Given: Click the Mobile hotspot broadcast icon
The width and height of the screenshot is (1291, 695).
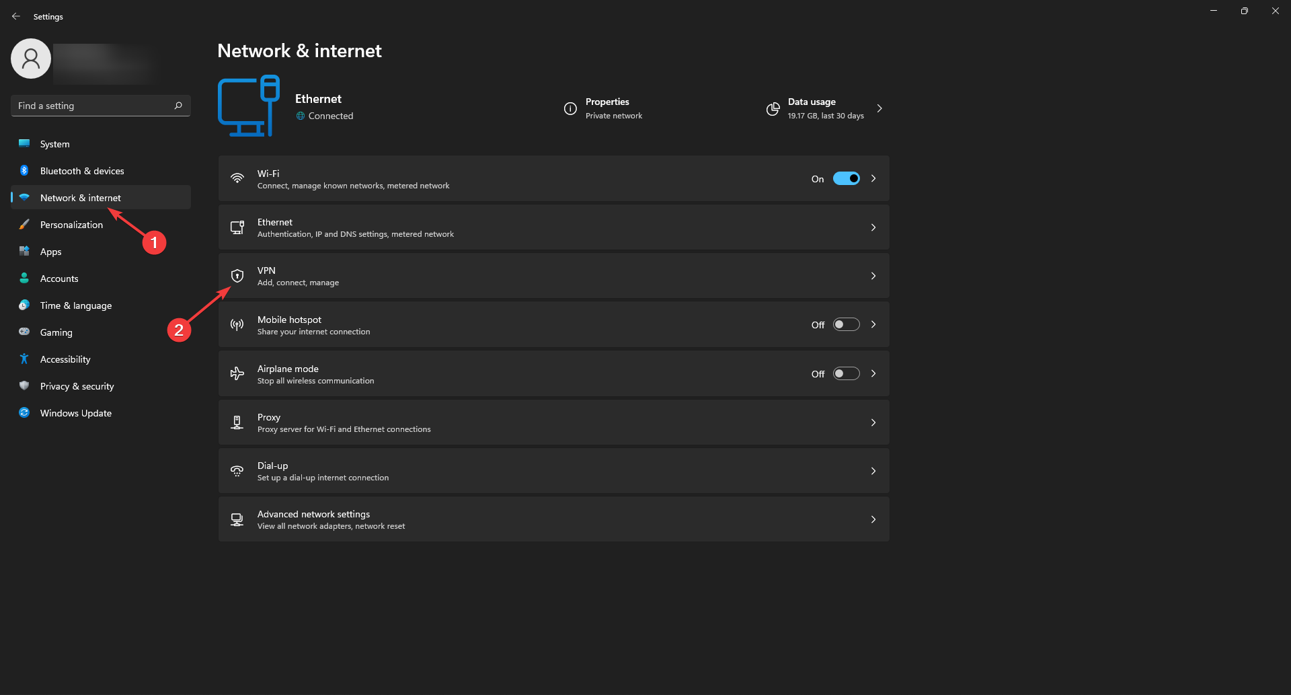Looking at the screenshot, I should tap(237, 324).
